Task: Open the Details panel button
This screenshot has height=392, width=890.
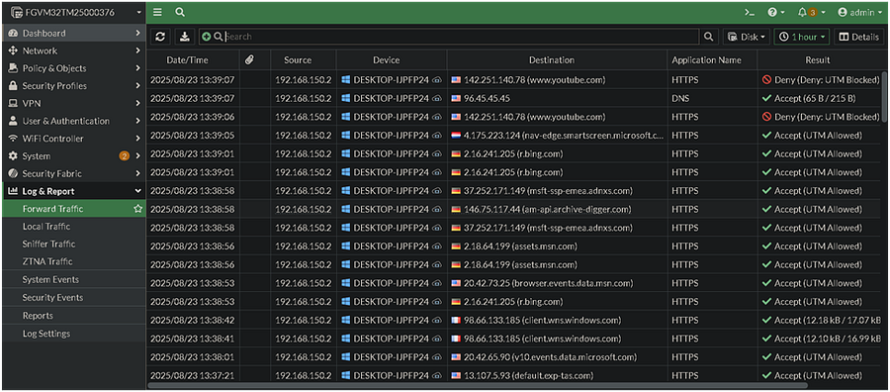Action: click(858, 37)
